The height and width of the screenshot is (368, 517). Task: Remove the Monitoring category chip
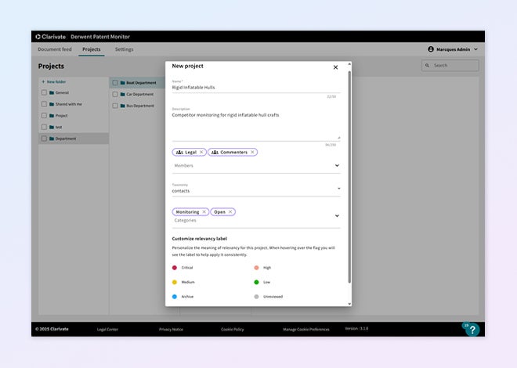point(204,212)
